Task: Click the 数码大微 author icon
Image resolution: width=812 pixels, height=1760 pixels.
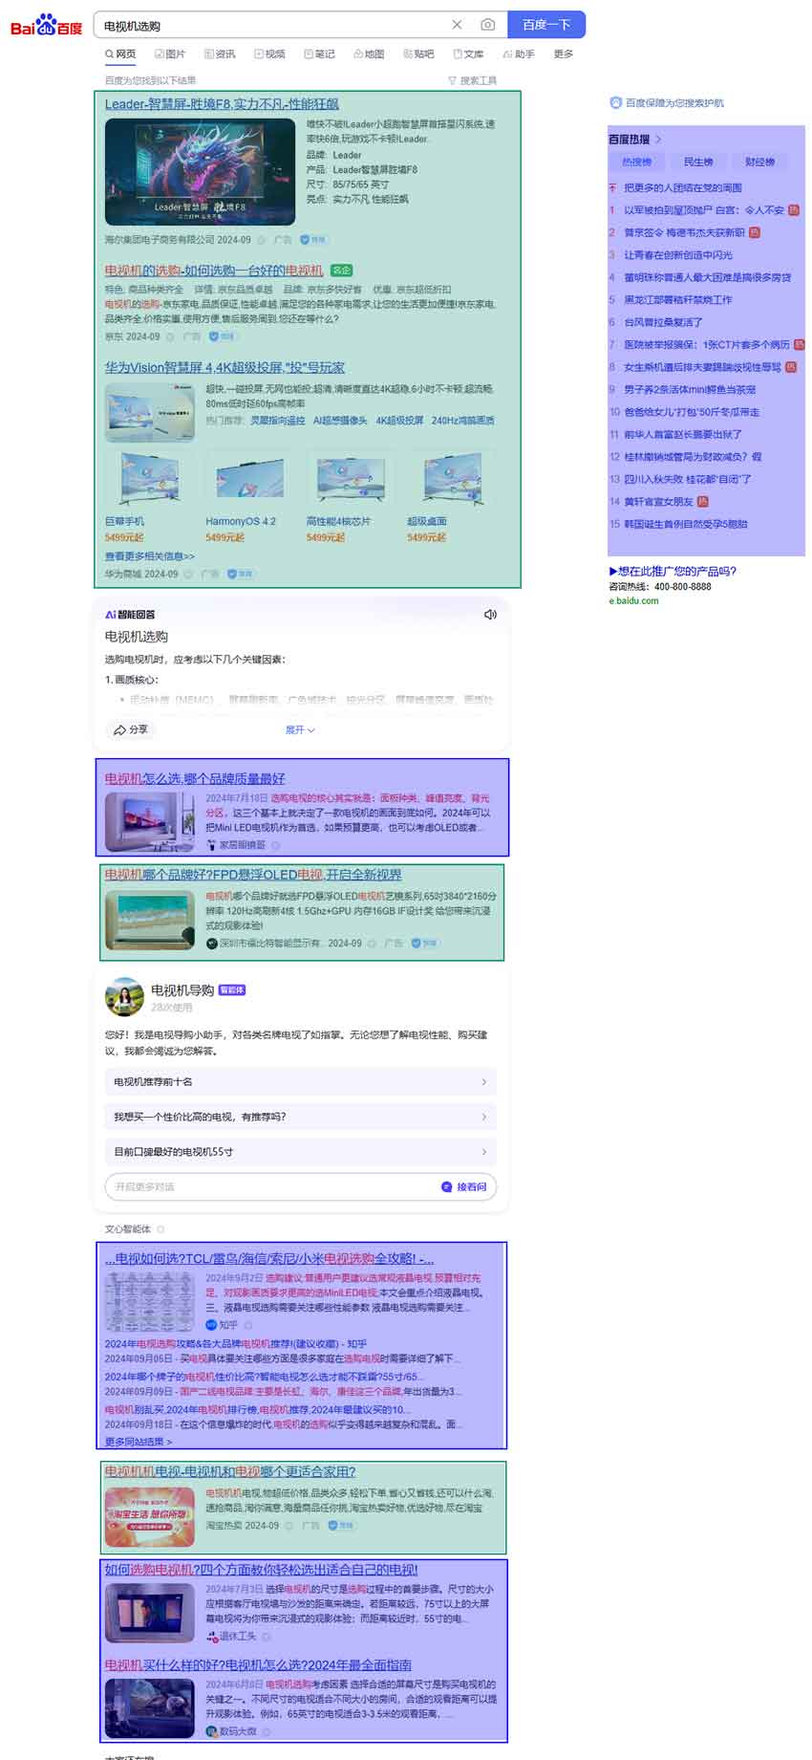Action: [212, 1731]
